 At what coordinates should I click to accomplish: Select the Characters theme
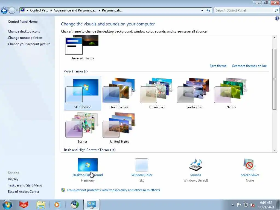pyautogui.click(x=157, y=93)
